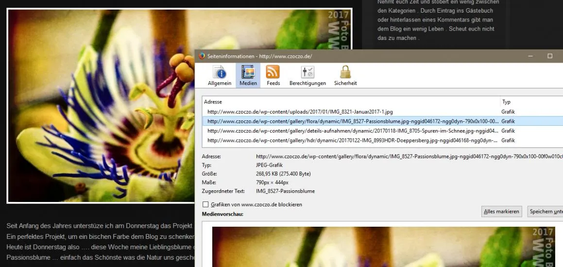Sort the media list by Typ column
The image size is (563, 267).
[531, 102]
